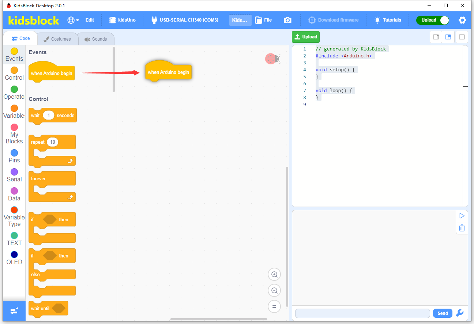This screenshot has height=324, width=474.
Task: Switch to the full code-panel layout
Action: tap(462, 37)
